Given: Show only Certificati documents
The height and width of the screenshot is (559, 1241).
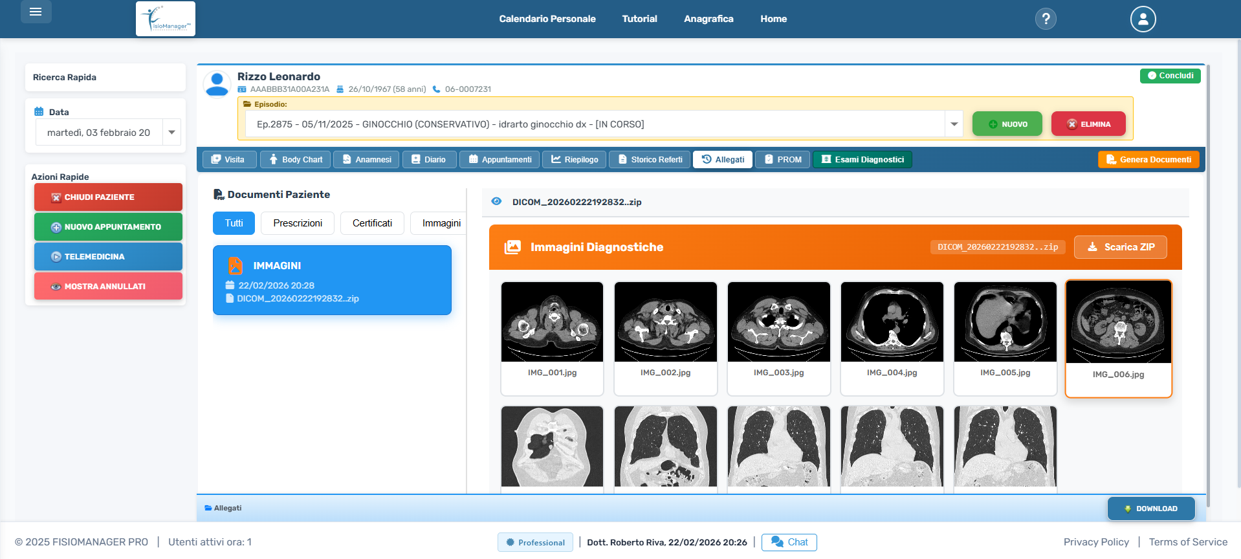Looking at the screenshot, I should point(372,223).
